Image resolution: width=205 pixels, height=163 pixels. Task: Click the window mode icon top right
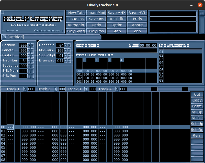tap(201, 13)
